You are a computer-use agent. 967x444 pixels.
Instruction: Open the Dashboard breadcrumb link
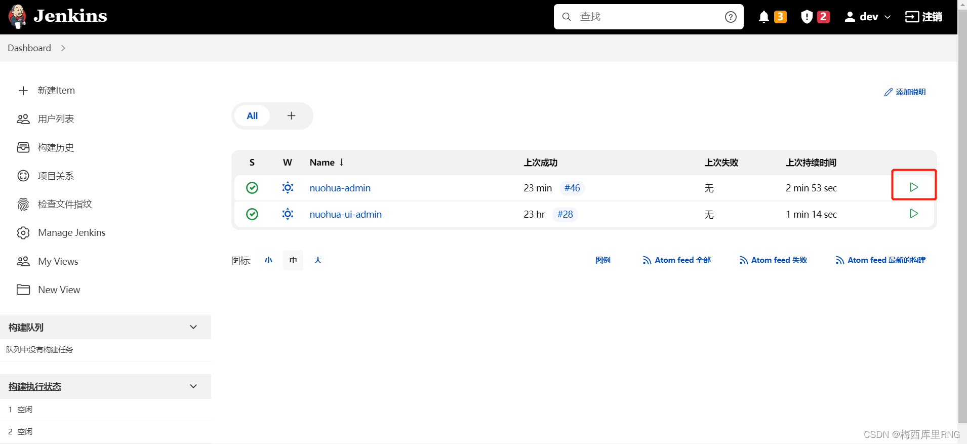point(29,48)
